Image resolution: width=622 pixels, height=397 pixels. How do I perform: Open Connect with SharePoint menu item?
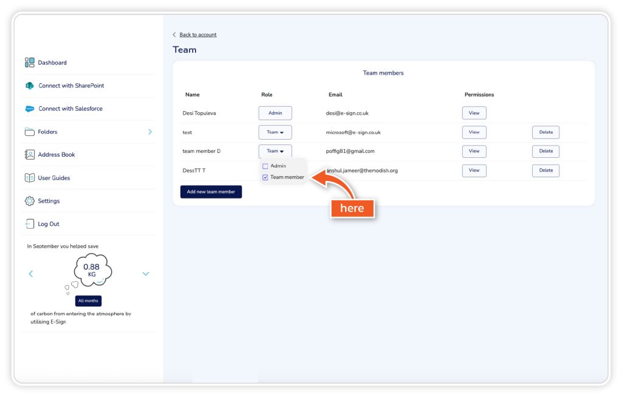pyautogui.click(x=71, y=86)
